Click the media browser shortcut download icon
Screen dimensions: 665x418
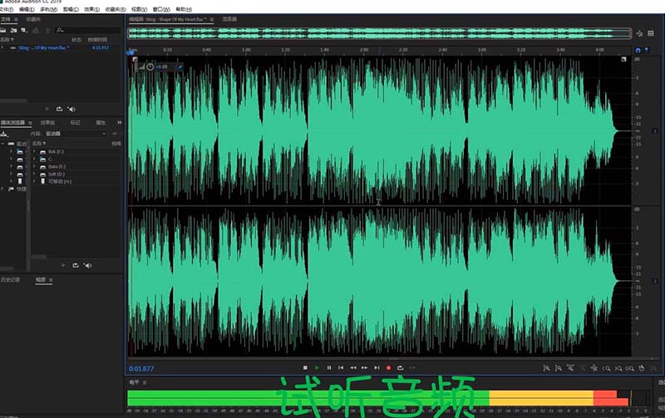click(x=4, y=134)
